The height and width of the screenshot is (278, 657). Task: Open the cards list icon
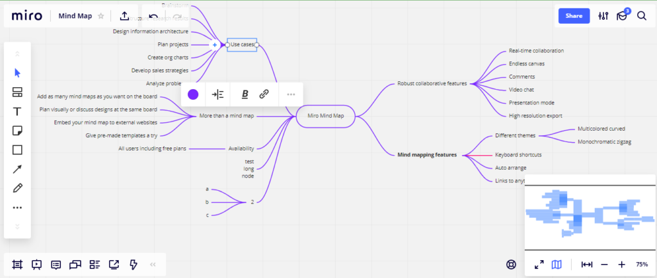(95, 264)
